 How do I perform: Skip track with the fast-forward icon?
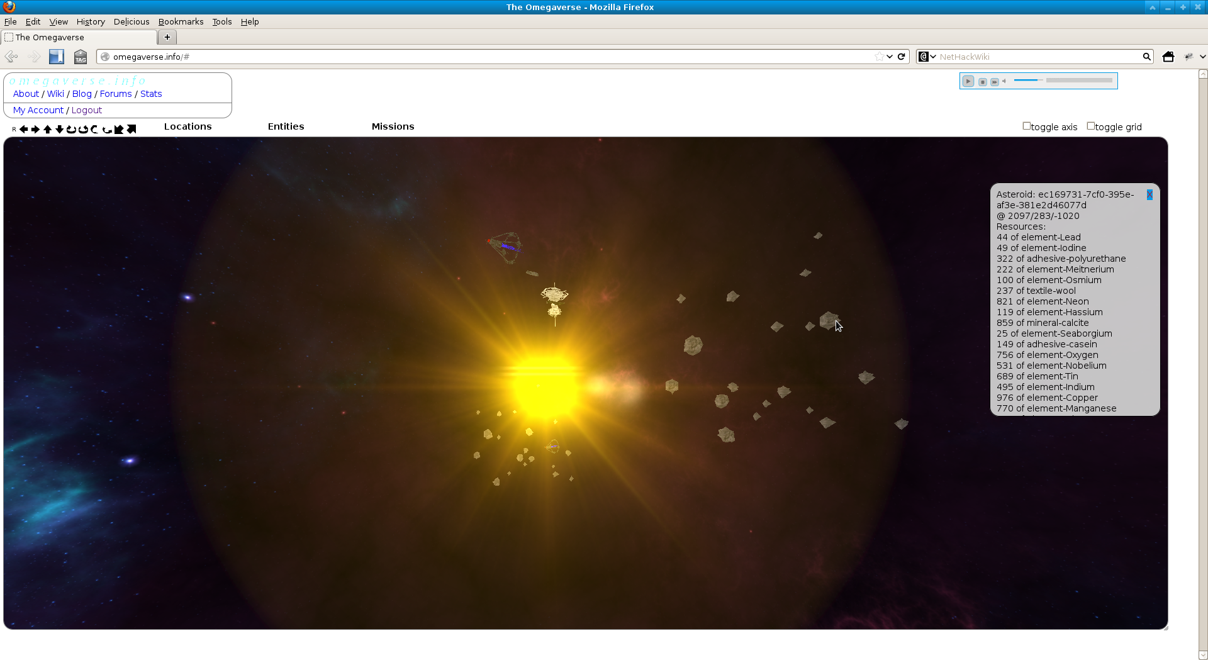pos(994,81)
